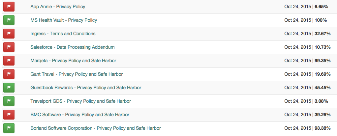The width and height of the screenshot is (337, 136).
Task: Open MS Health Vault - Privacy Policy
Action: pyautogui.click(x=64, y=20)
